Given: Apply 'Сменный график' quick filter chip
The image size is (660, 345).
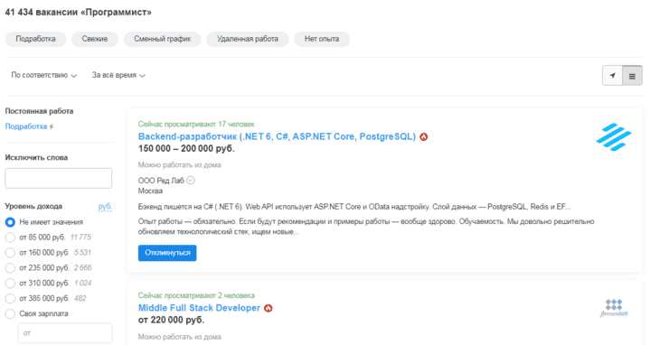Looking at the screenshot, I should tap(163, 39).
